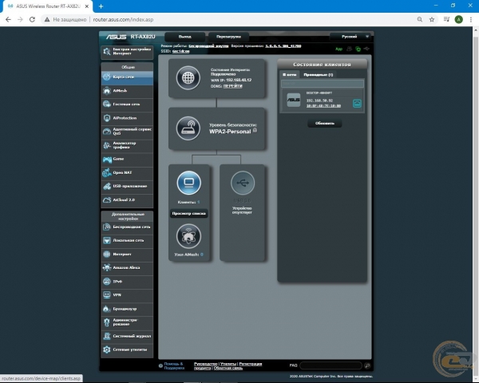Click the AiProtection shield icon
Image resolution: width=479 pixels, height=383 pixels.
pyautogui.click(x=107, y=118)
